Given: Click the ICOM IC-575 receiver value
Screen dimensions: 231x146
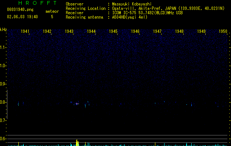Looking at the screenshot, I should click(147, 13).
